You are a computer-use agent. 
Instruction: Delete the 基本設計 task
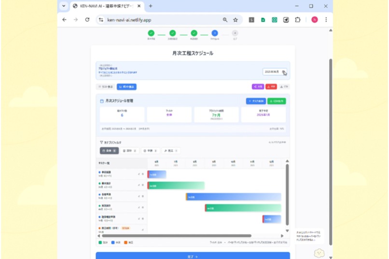pyautogui.click(x=143, y=185)
